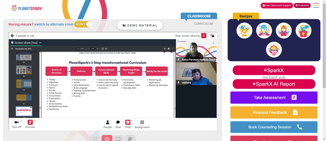The height and width of the screenshot is (141, 326).
Task: Rotate the PDF page icon
Action: (x=106, y=49)
